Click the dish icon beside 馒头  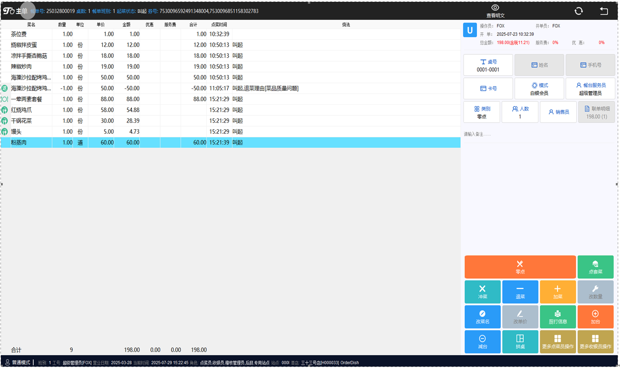[5, 132]
